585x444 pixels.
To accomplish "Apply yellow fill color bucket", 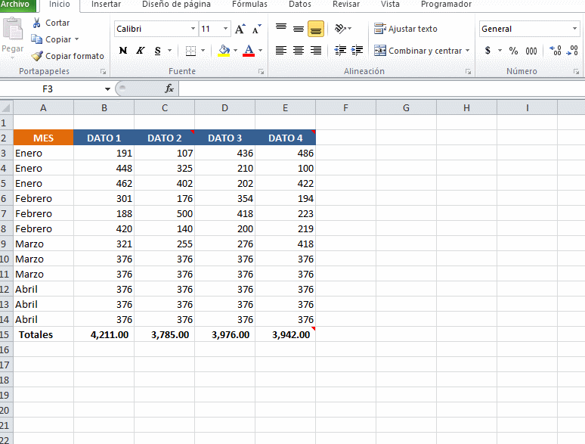I will [224, 51].
